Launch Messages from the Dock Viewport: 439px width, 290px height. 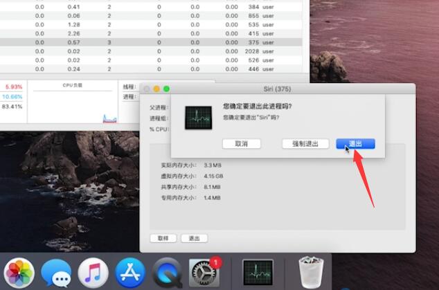(x=56, y=273)
